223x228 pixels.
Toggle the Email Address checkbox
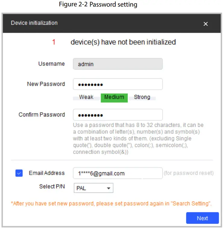click(x=19, y=173)
